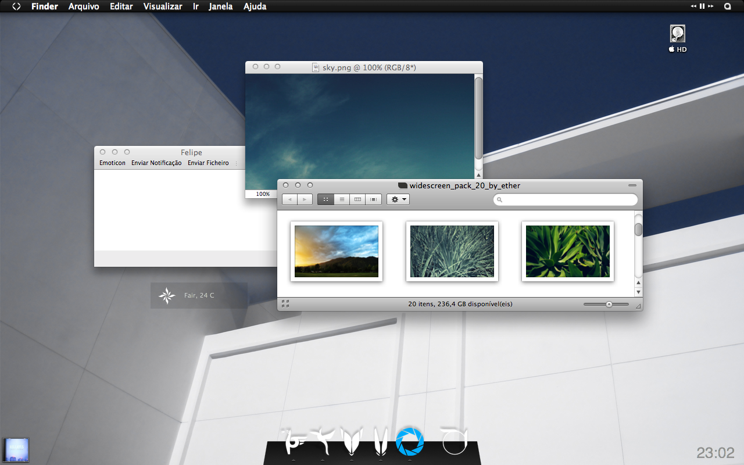Viewport: 744px width, 465px height.
Task: Open the Visualizar menu
Action: (163, 6)
